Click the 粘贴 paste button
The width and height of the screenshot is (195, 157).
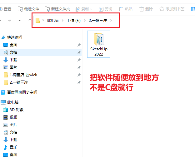(126, 9)
